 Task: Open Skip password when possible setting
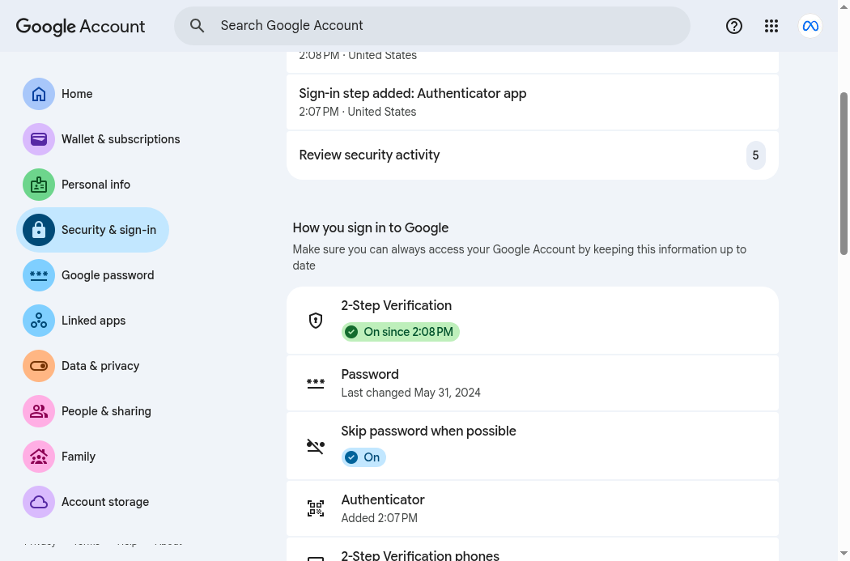point(533,445)
